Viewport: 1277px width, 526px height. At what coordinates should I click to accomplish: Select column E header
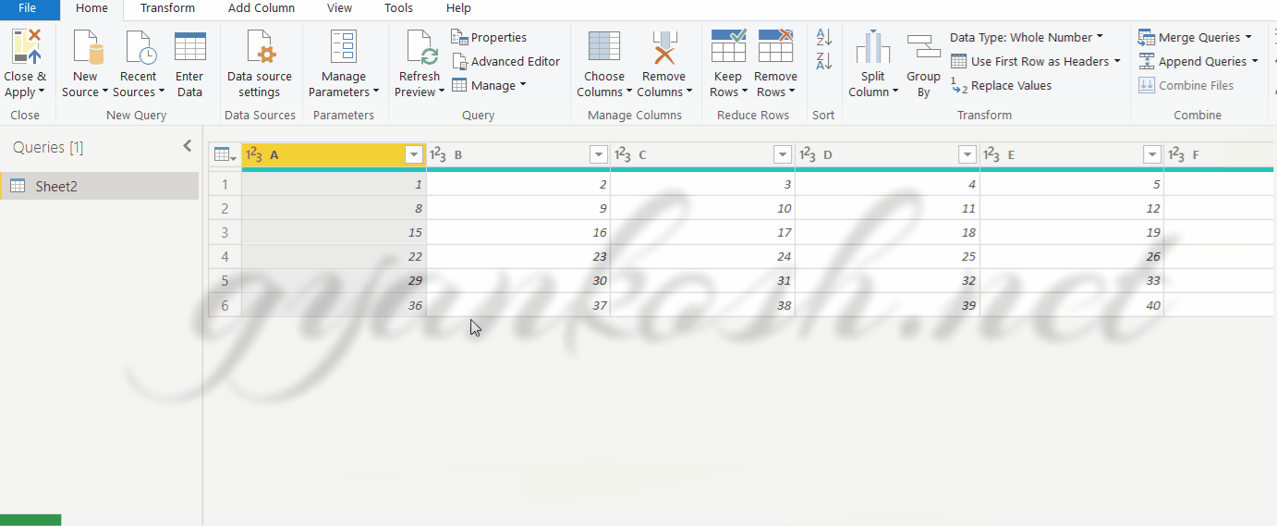tap(1072, 155)
